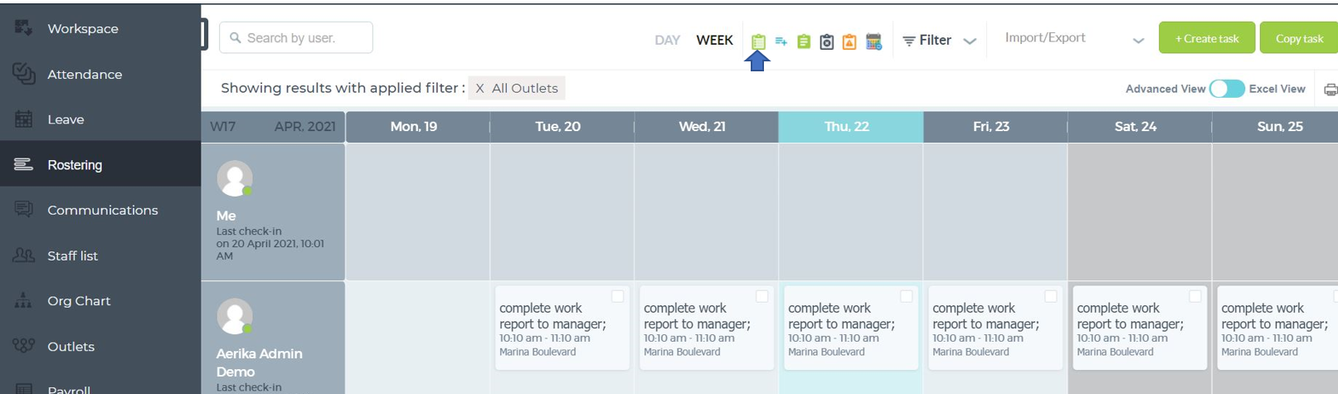Click the colorful calendar icon in toolbar
The width and height of the screenshot is (1338, 394).
coord(873,41)
